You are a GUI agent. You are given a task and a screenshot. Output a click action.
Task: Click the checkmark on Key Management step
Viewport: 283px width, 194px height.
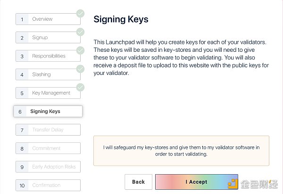(80, 87)
